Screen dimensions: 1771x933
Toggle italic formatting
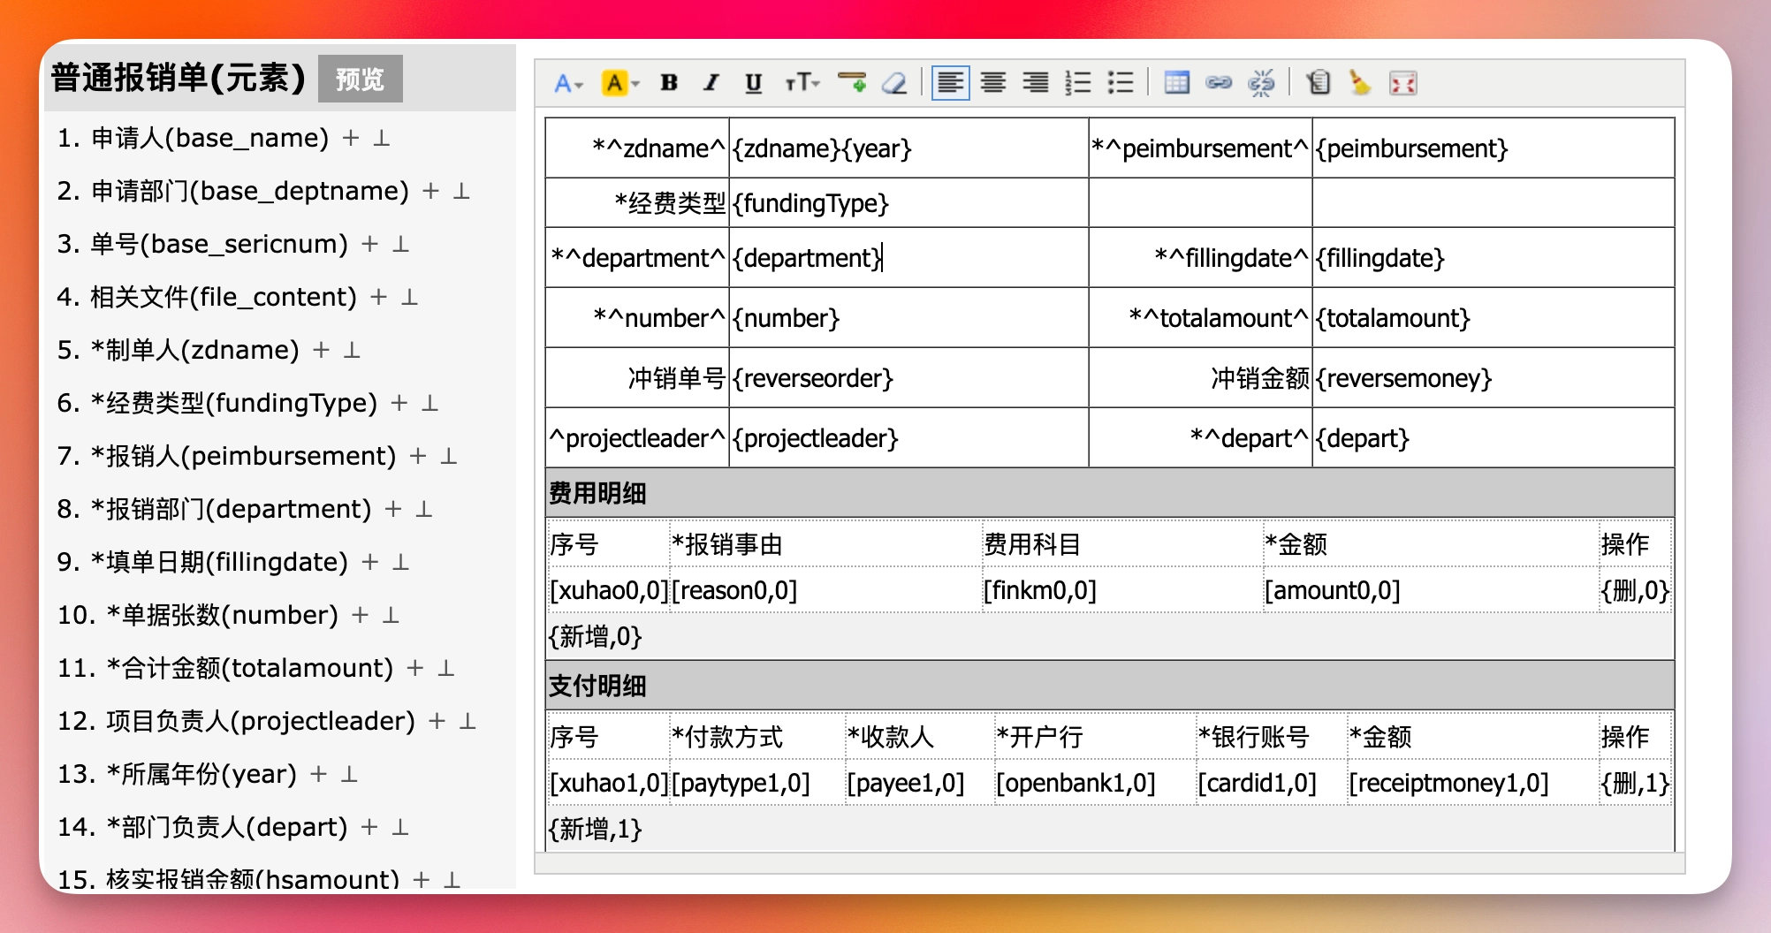click(711, 83)
